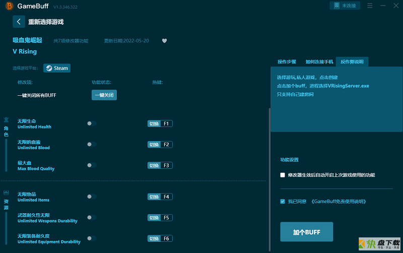Screen dimensions: 403x253
Task: Toggle Unlimited Health switch
Action: 92,123
